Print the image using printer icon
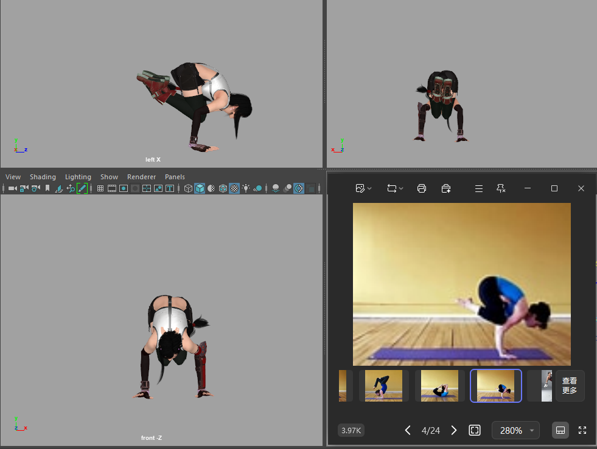This screenshot has height=449, width=597. pos(422,188)
